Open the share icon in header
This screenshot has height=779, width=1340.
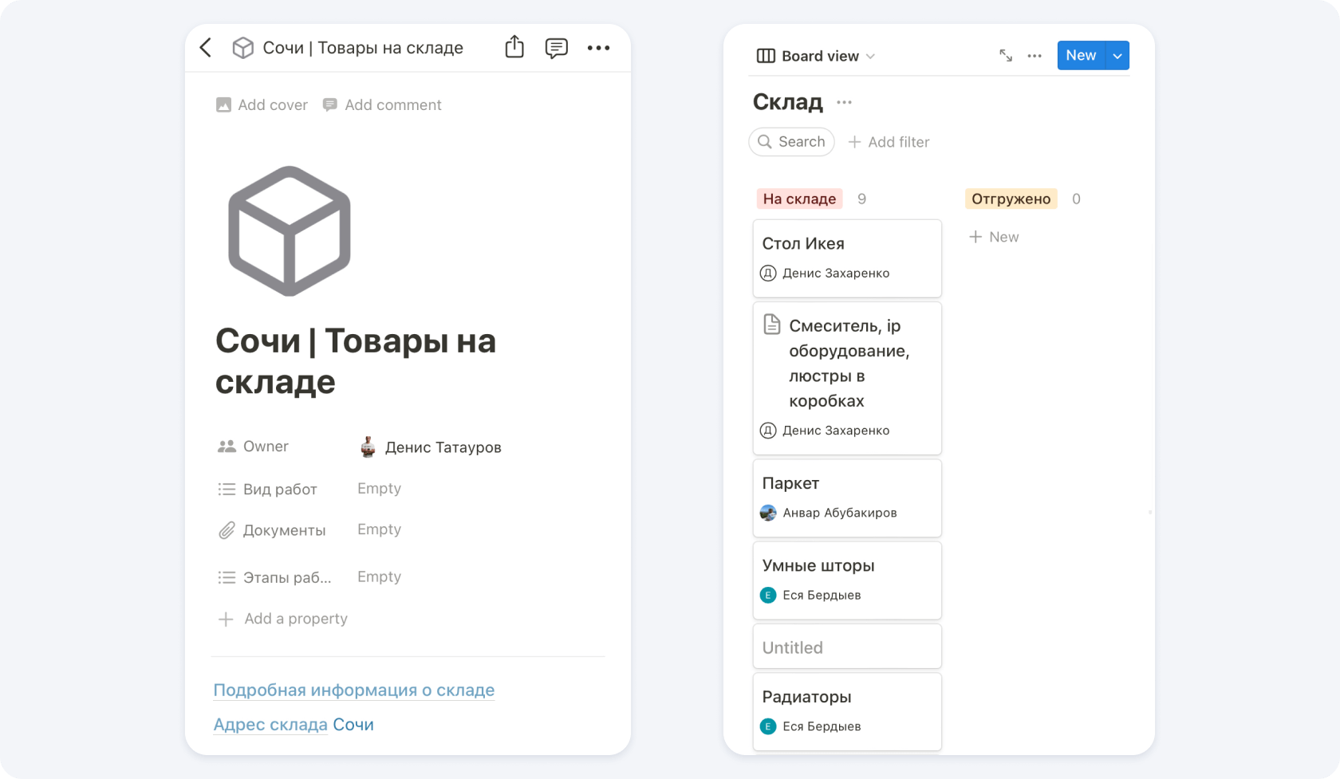coord(514,47)
